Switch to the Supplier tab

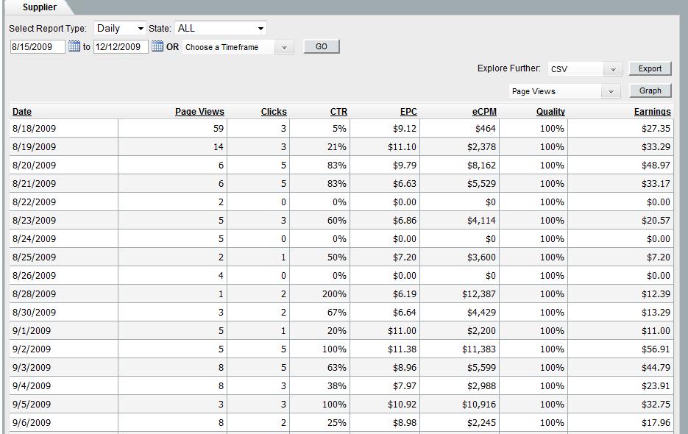pos(39,7)
